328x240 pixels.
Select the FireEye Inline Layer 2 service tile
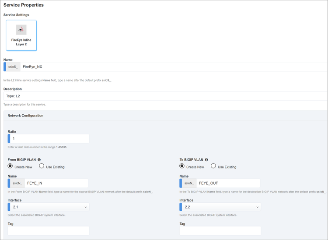click(21, 35)
